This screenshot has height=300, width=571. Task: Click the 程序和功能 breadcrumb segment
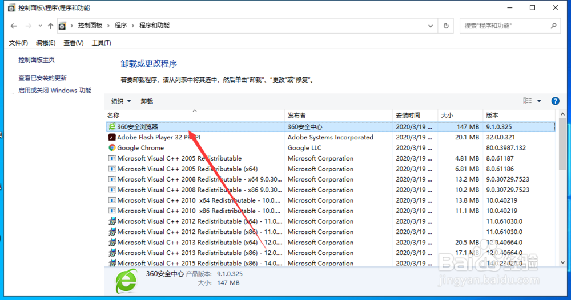click(x=154, y=26)
